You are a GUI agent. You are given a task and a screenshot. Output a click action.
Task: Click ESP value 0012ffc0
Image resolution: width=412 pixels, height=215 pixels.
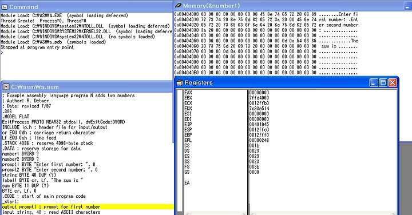pyautogui.click(x=259, y=130)
